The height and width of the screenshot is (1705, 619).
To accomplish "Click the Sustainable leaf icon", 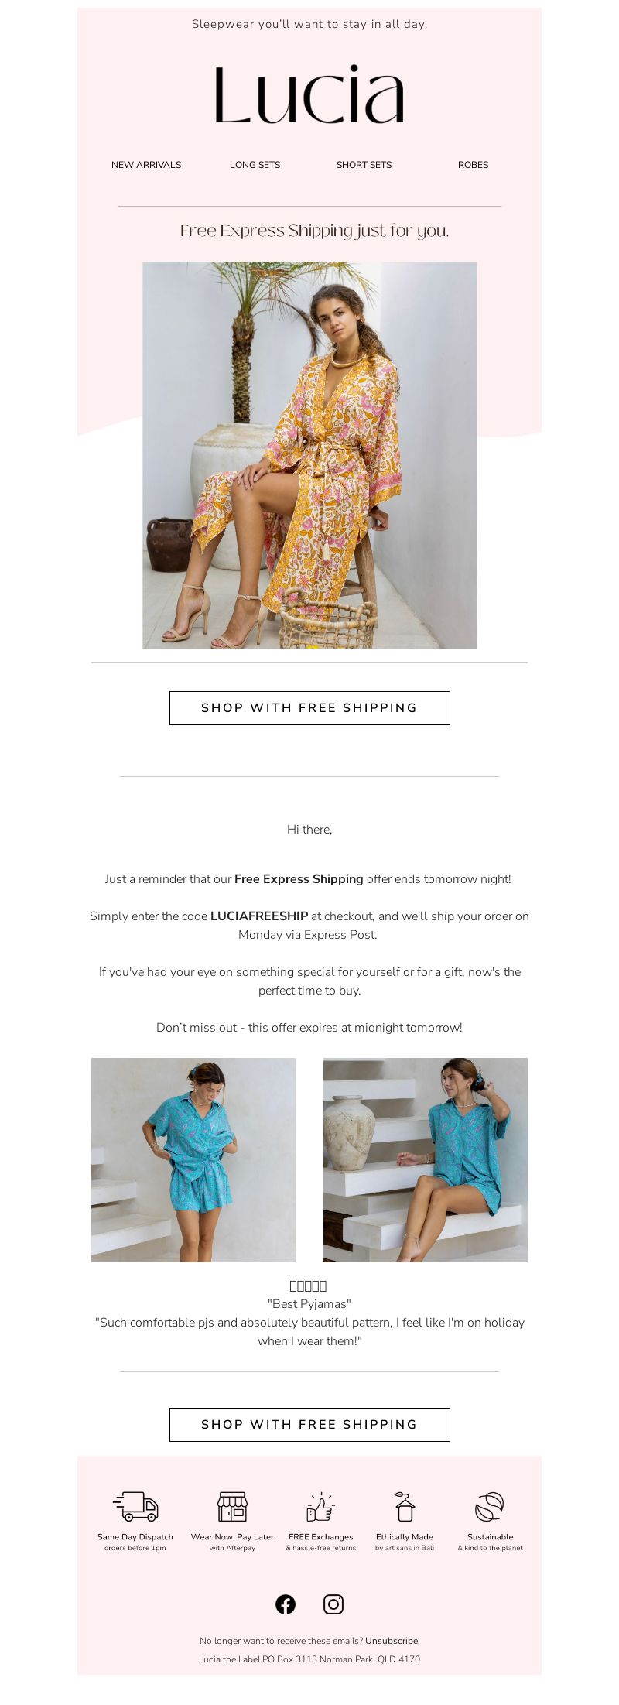I will coord(490,1506).
